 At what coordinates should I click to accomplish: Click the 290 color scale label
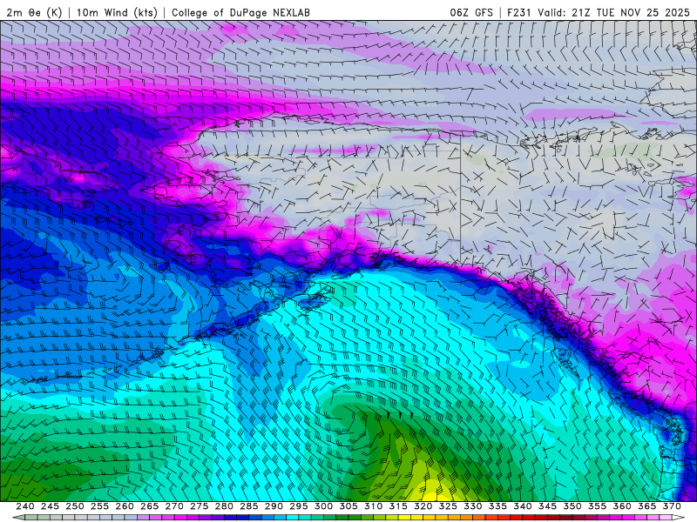[274, 506]
